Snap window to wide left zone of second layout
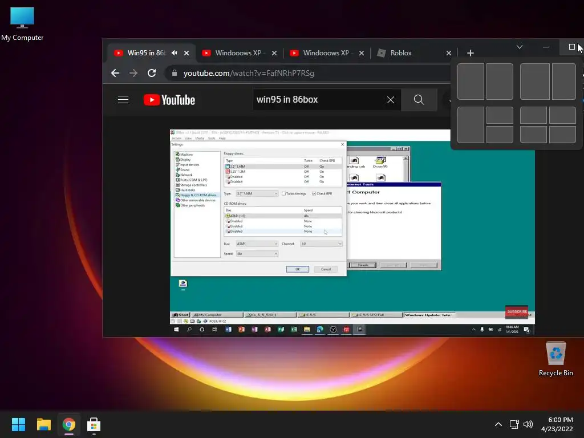 click(x=535, y=82)
